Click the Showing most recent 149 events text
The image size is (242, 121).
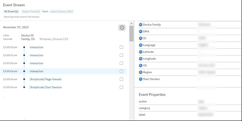point(22,17)
